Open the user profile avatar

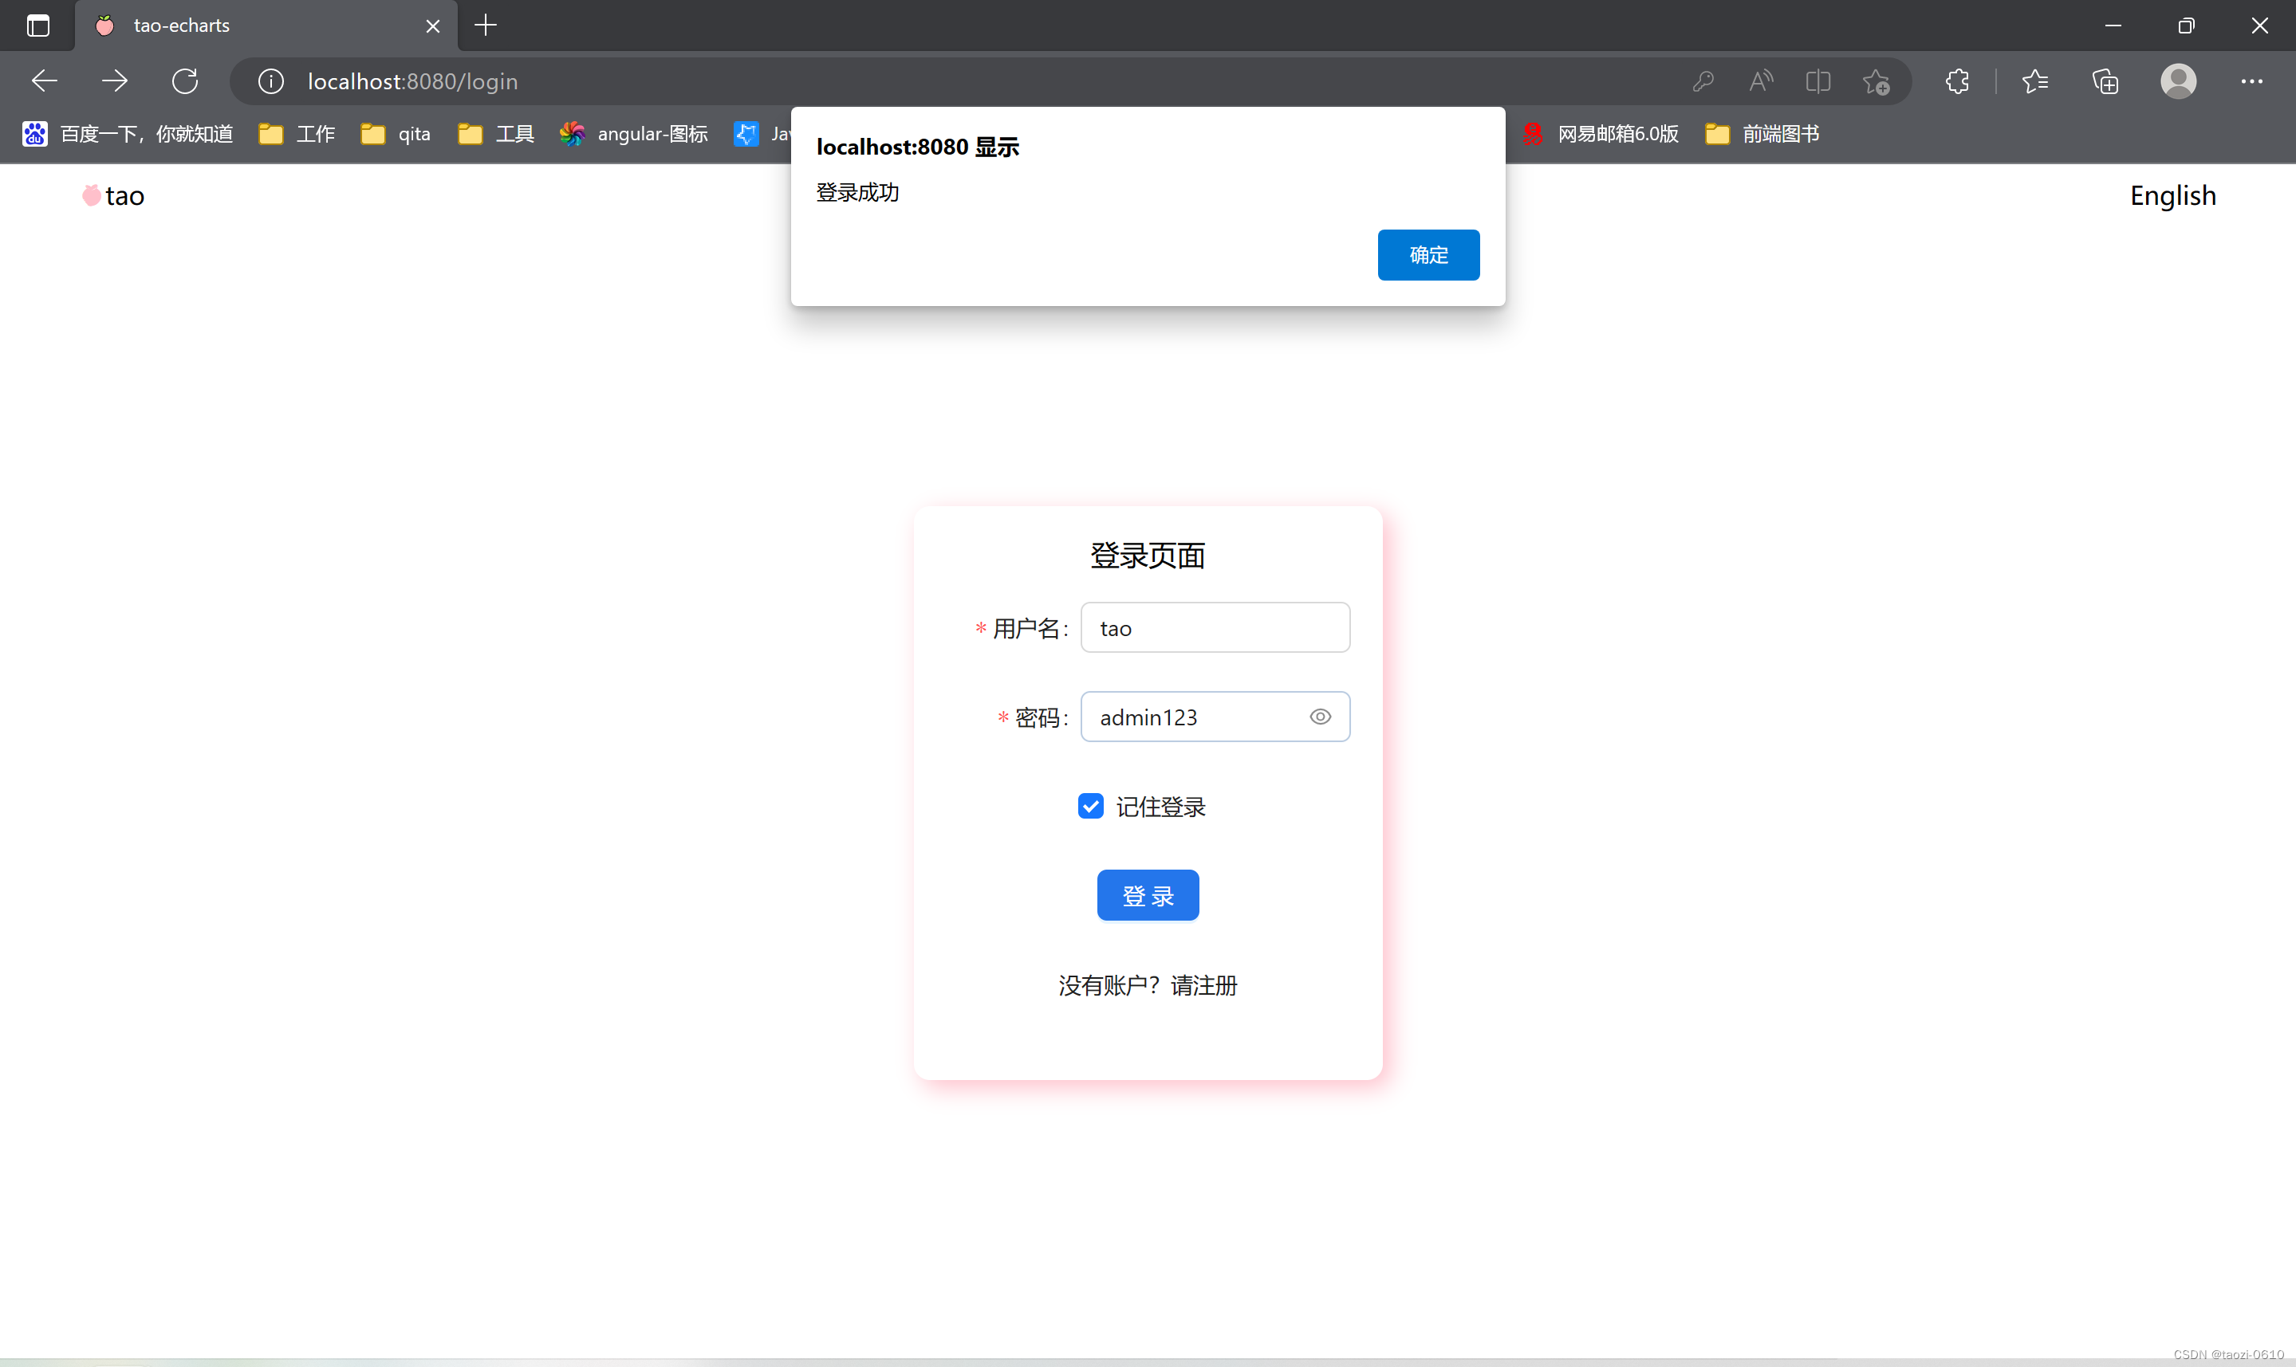[x=2178, y=81]
